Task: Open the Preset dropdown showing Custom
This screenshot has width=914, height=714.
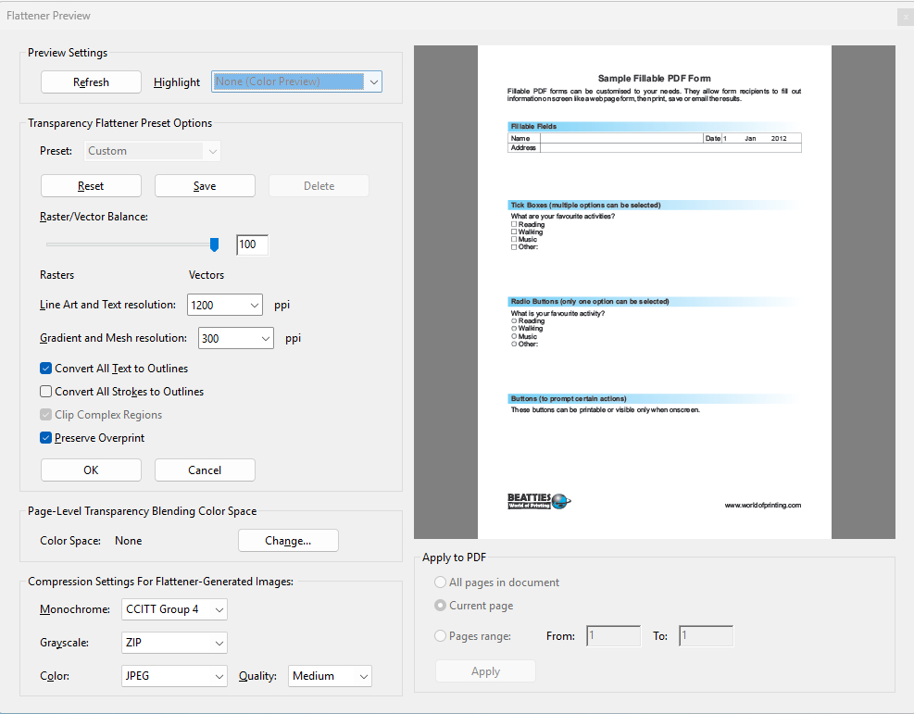Action: click(x=152, y=149)
